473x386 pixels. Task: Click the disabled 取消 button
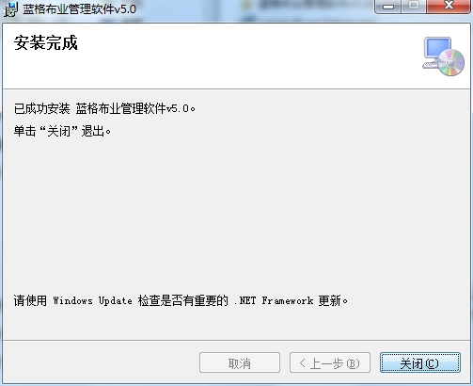[240, 362]
